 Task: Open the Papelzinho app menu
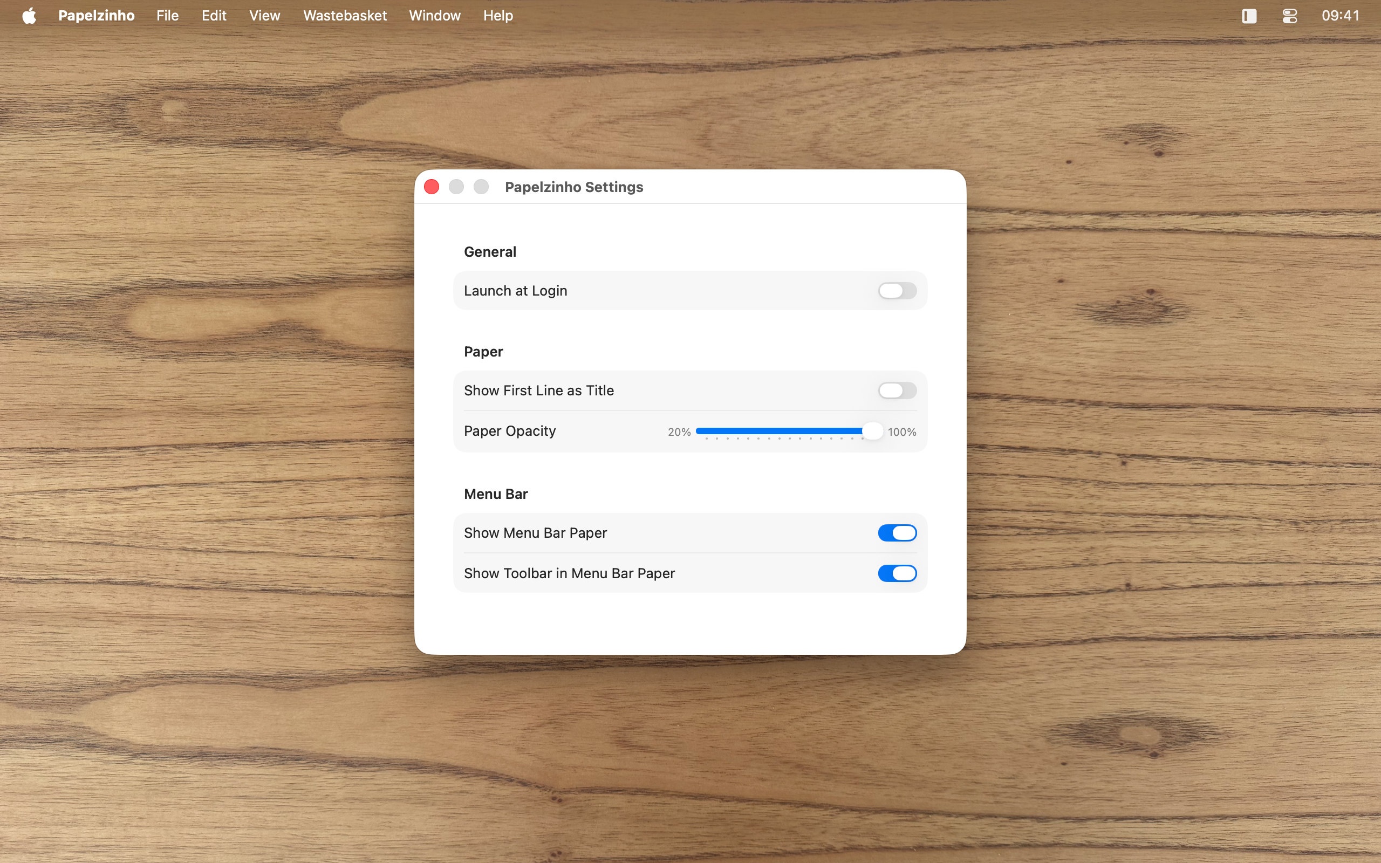point(97,16)
